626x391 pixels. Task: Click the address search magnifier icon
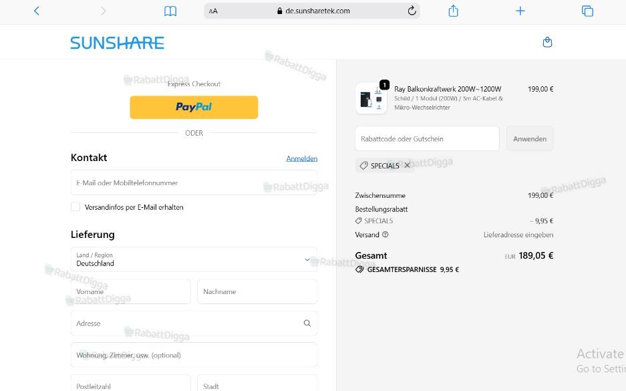click(307, 323)
